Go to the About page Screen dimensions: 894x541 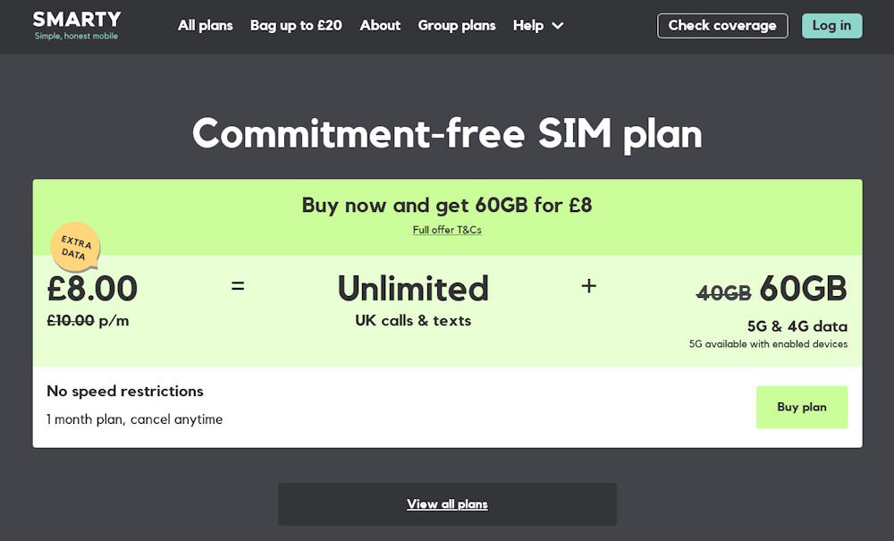(x=380, y=26)
